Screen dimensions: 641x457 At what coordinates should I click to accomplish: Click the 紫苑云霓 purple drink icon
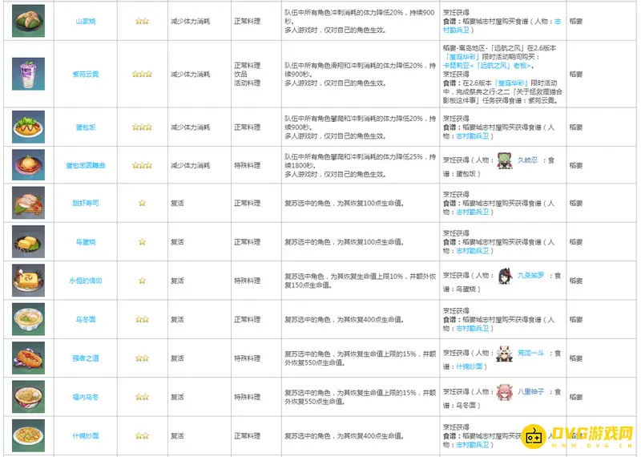(x=28, y=74)
